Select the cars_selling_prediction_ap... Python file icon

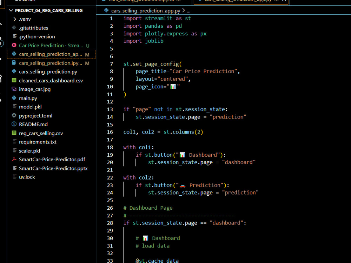(x=14, y=54)
